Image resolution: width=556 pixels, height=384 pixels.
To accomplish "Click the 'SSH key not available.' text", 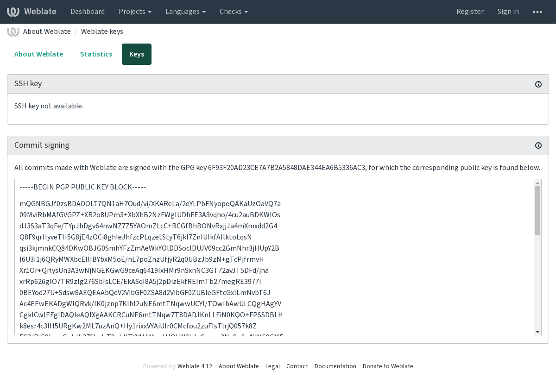I will (49, 106).
